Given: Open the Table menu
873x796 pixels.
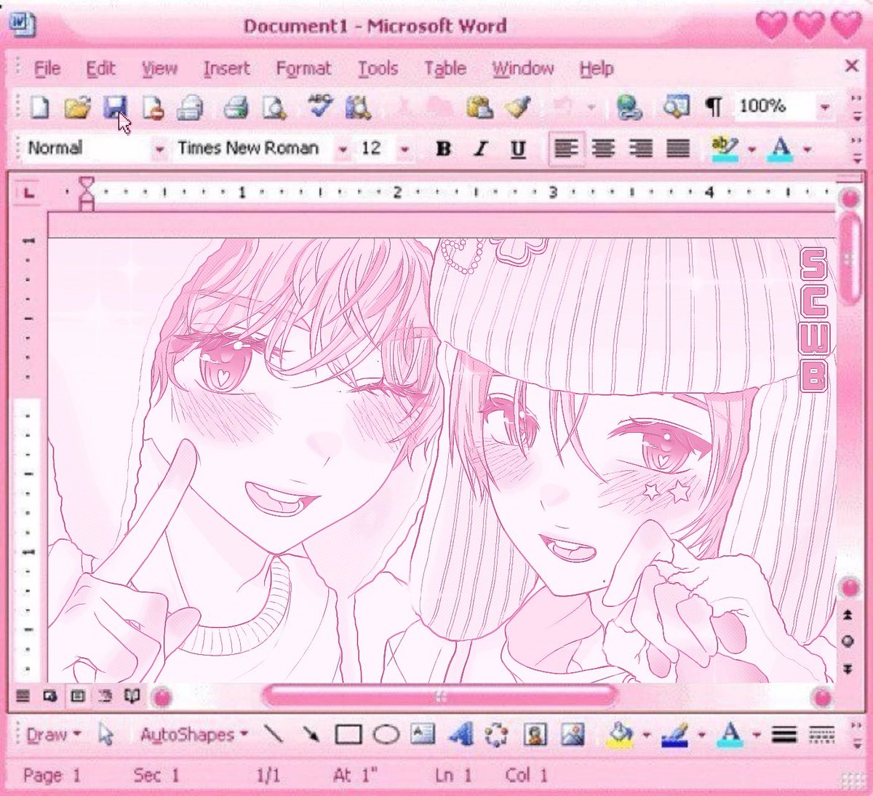Looking at the screenshot, I should point(445,69).
